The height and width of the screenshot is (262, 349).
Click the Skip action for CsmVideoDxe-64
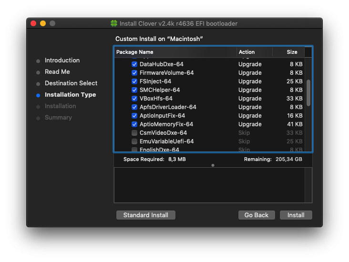244,133
